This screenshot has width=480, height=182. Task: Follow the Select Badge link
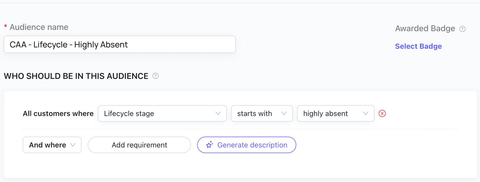418,46
